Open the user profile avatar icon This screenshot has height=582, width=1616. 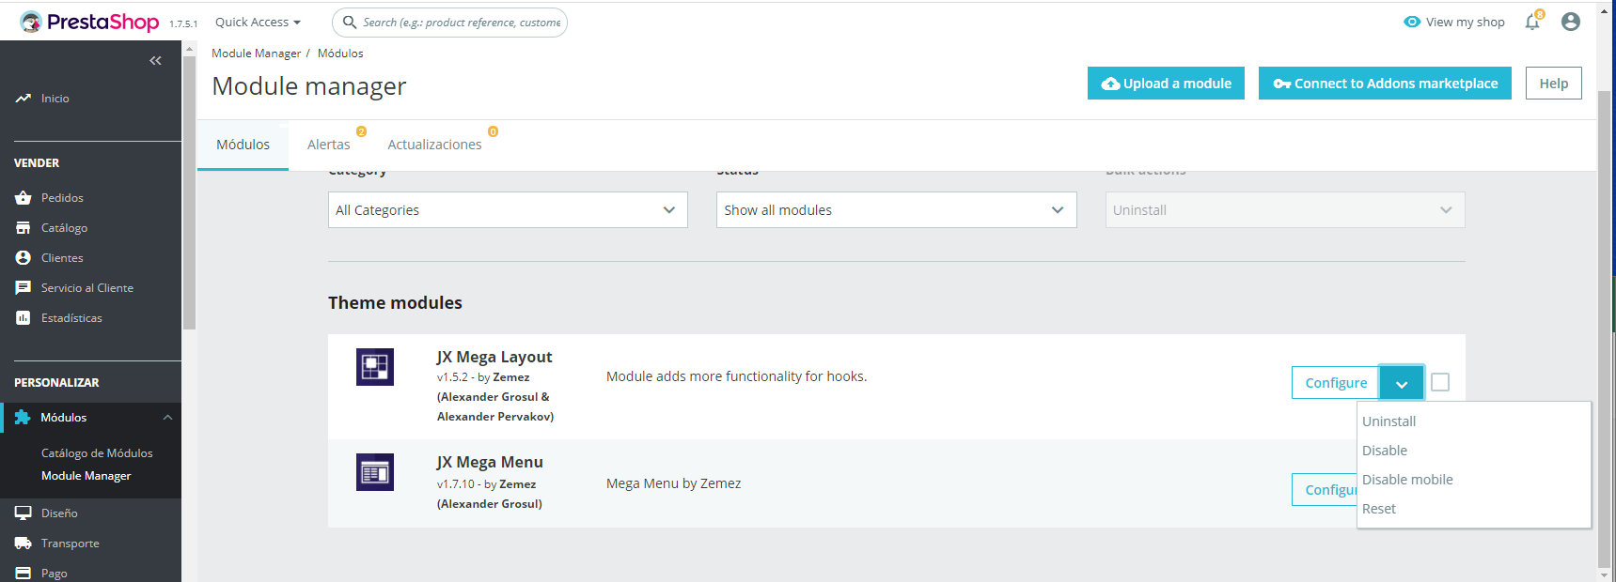(1570, 22)
